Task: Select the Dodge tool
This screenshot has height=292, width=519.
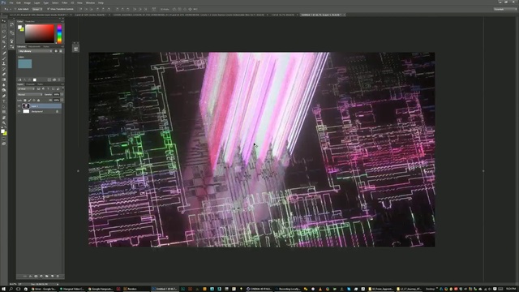Action: (4, 90)
